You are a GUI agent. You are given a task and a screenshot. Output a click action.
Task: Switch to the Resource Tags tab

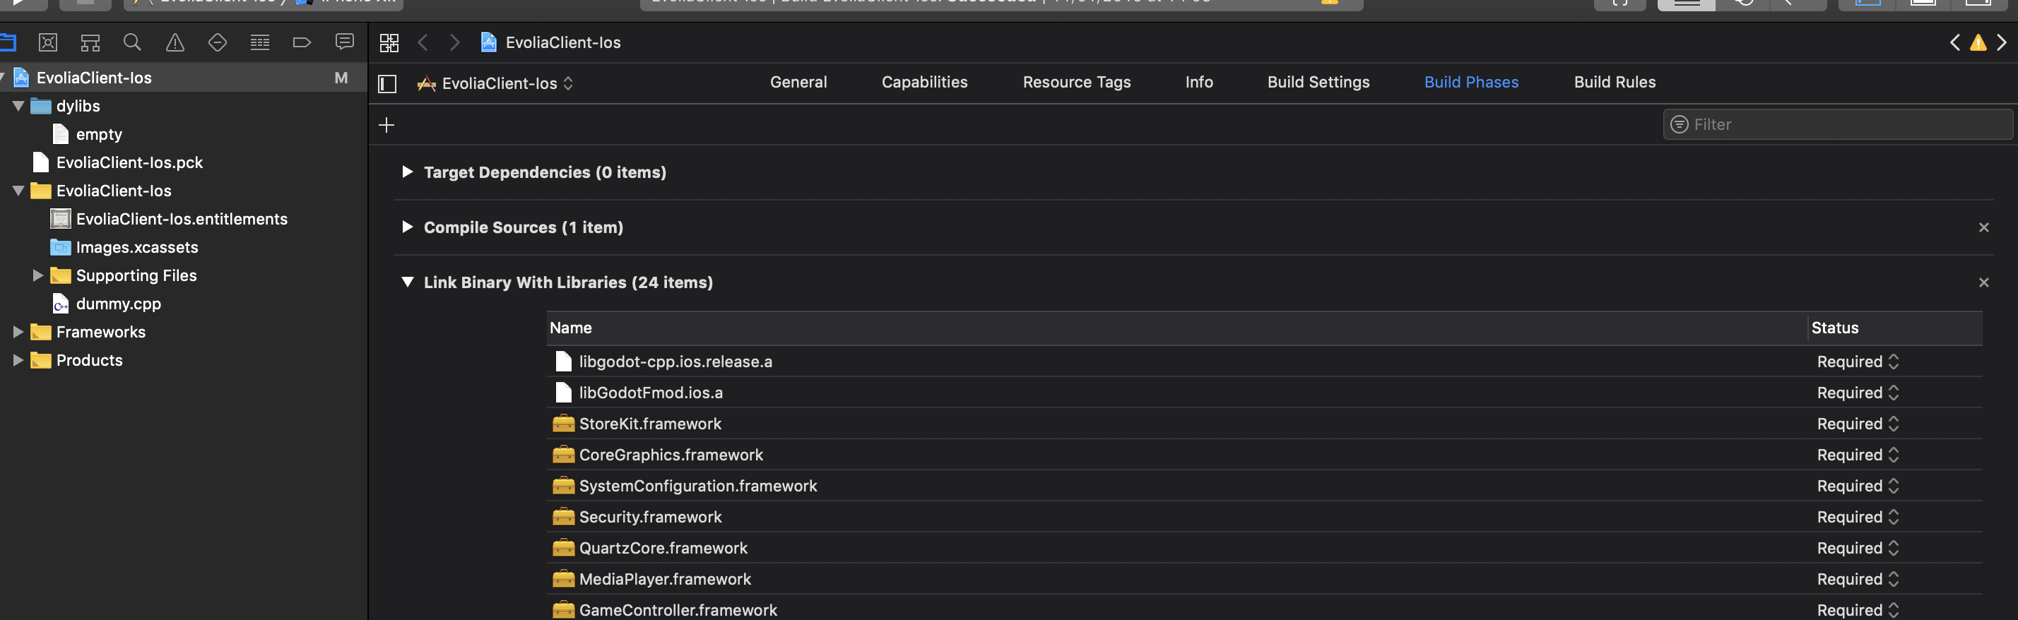[x=1076, y=82]
